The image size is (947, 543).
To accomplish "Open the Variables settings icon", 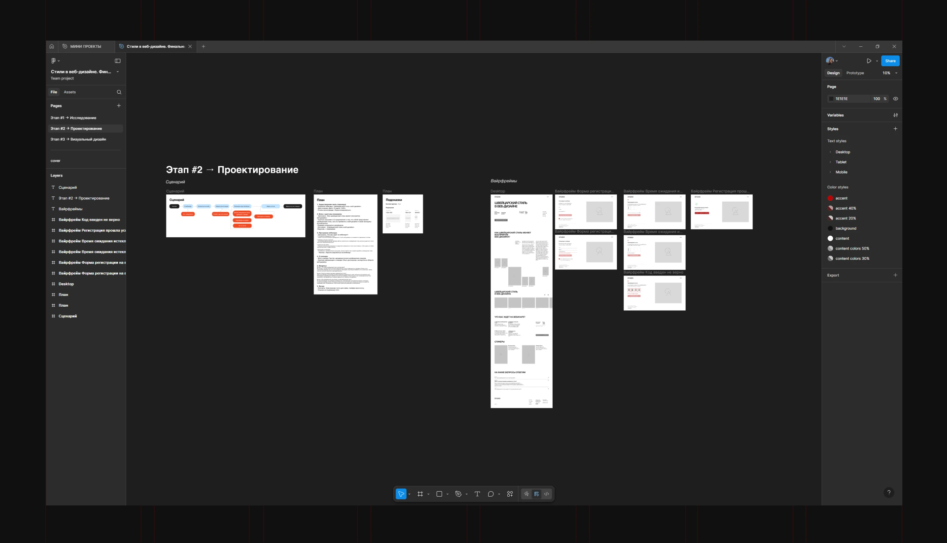I will tap(895, 115).
